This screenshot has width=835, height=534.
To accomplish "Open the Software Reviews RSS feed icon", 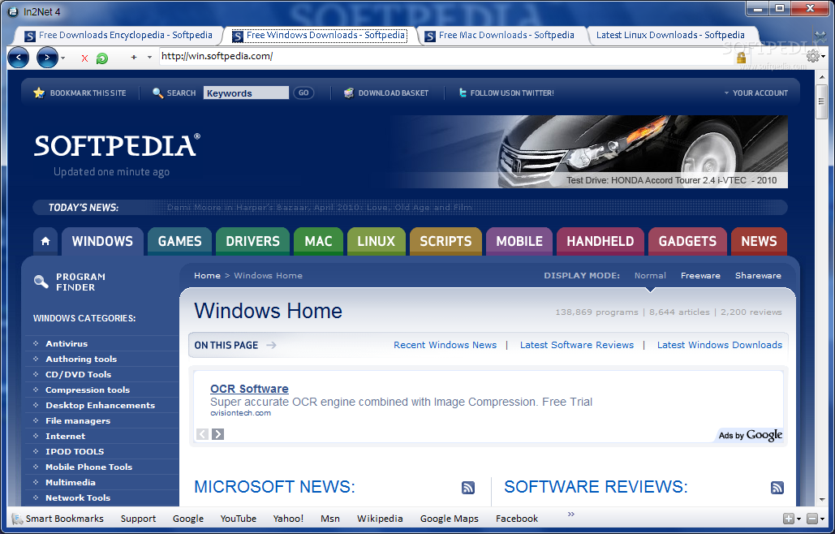I will click(777, 487).
